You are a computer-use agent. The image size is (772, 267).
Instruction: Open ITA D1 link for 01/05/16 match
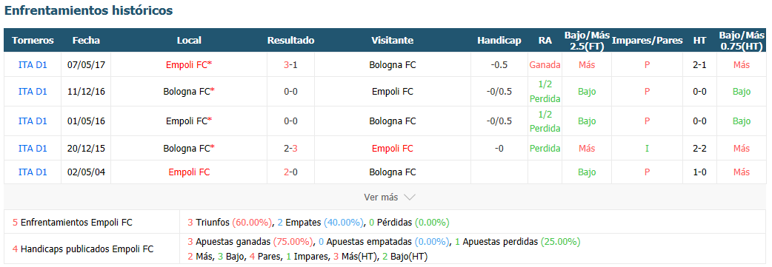click(x=33, y=121)
